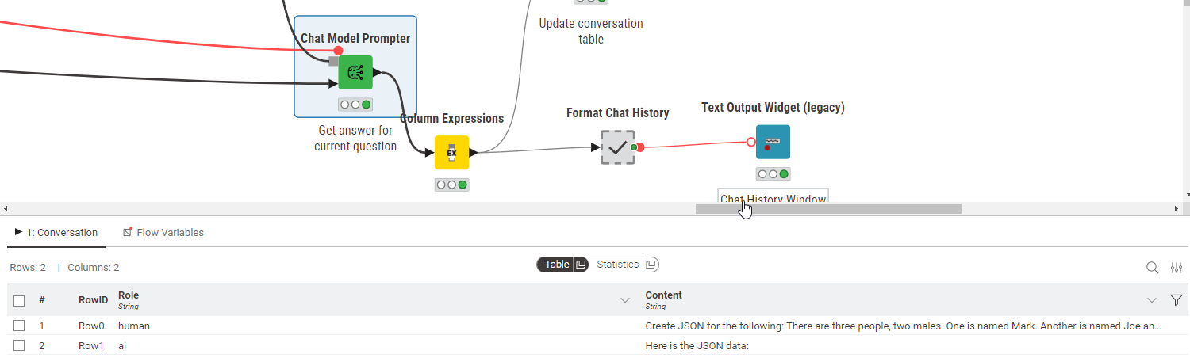Click the red output port of Format Chat History
1190x358 pixels.
coord(639,147)
